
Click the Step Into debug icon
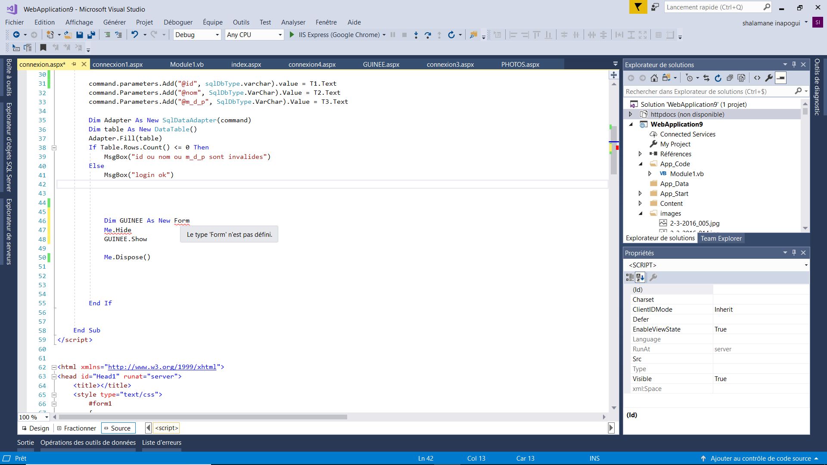(416, 35)
